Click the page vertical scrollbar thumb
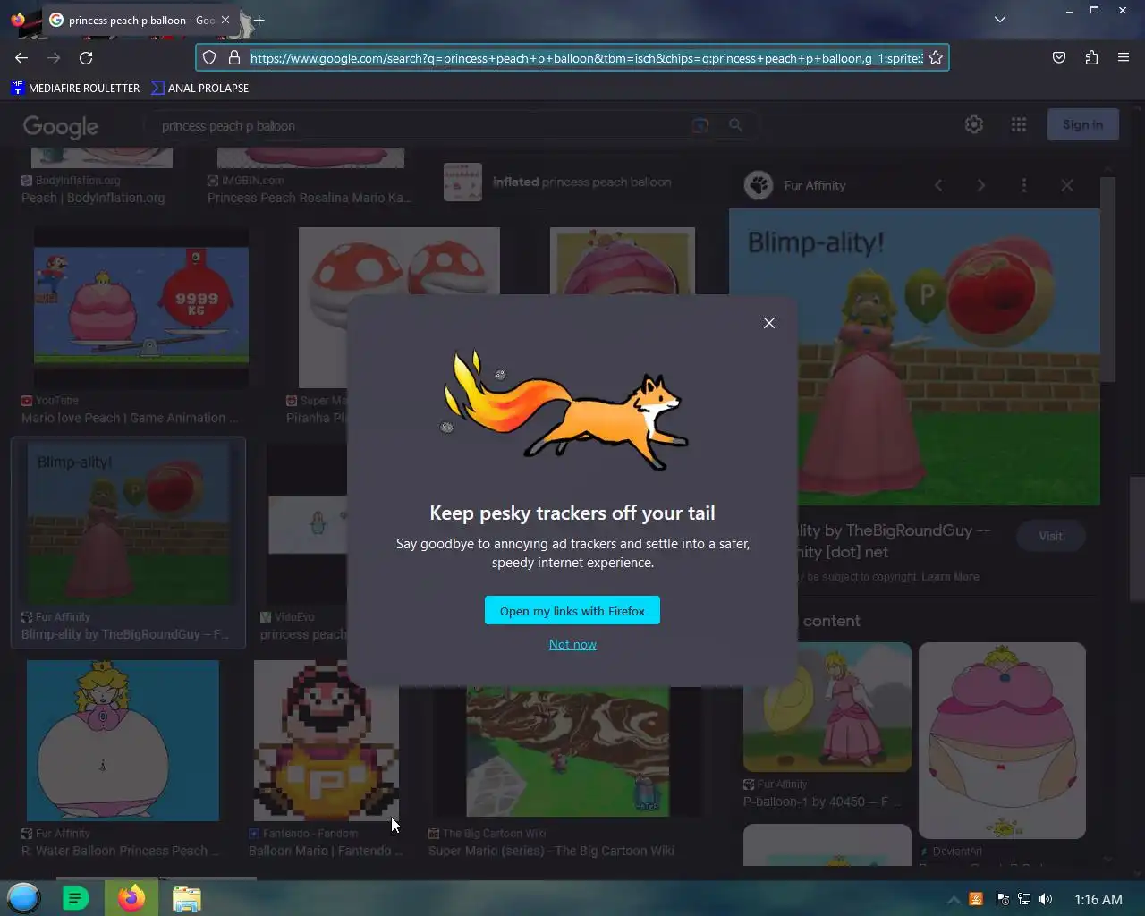This screenshot has height=916, width=1145. click(x=1137, y=539)
